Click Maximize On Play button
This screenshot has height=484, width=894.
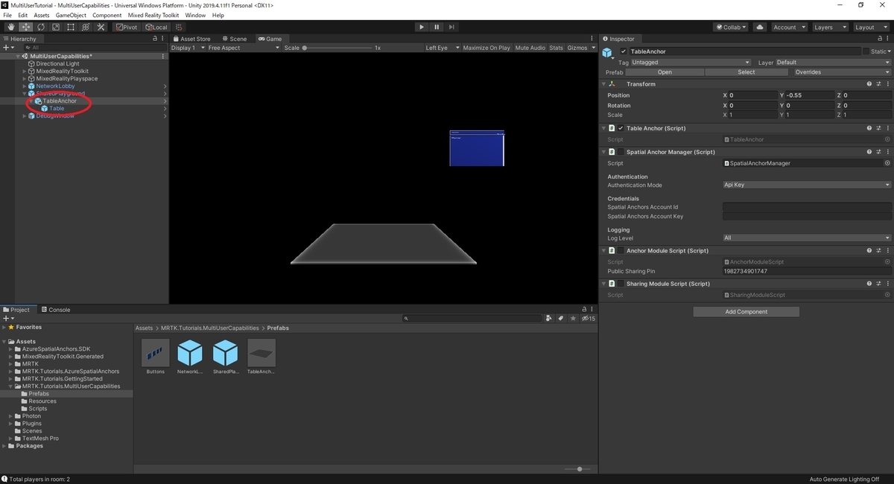(486, 48)
